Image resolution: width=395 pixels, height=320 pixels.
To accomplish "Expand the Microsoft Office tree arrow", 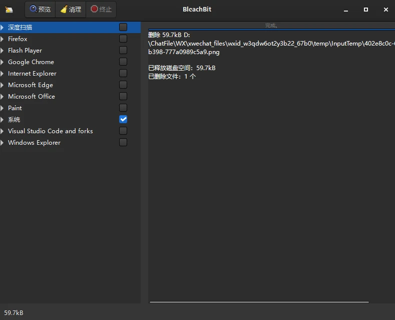I will [x=2, y=97].
